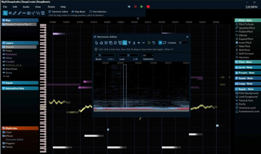Open the File menu
This screenshot has height=154, width=261.
click(5, 7)
